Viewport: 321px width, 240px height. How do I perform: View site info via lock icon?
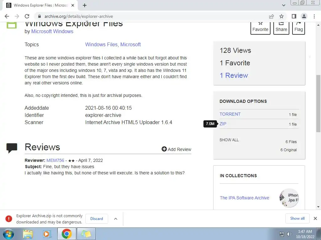tap(39, 16)
